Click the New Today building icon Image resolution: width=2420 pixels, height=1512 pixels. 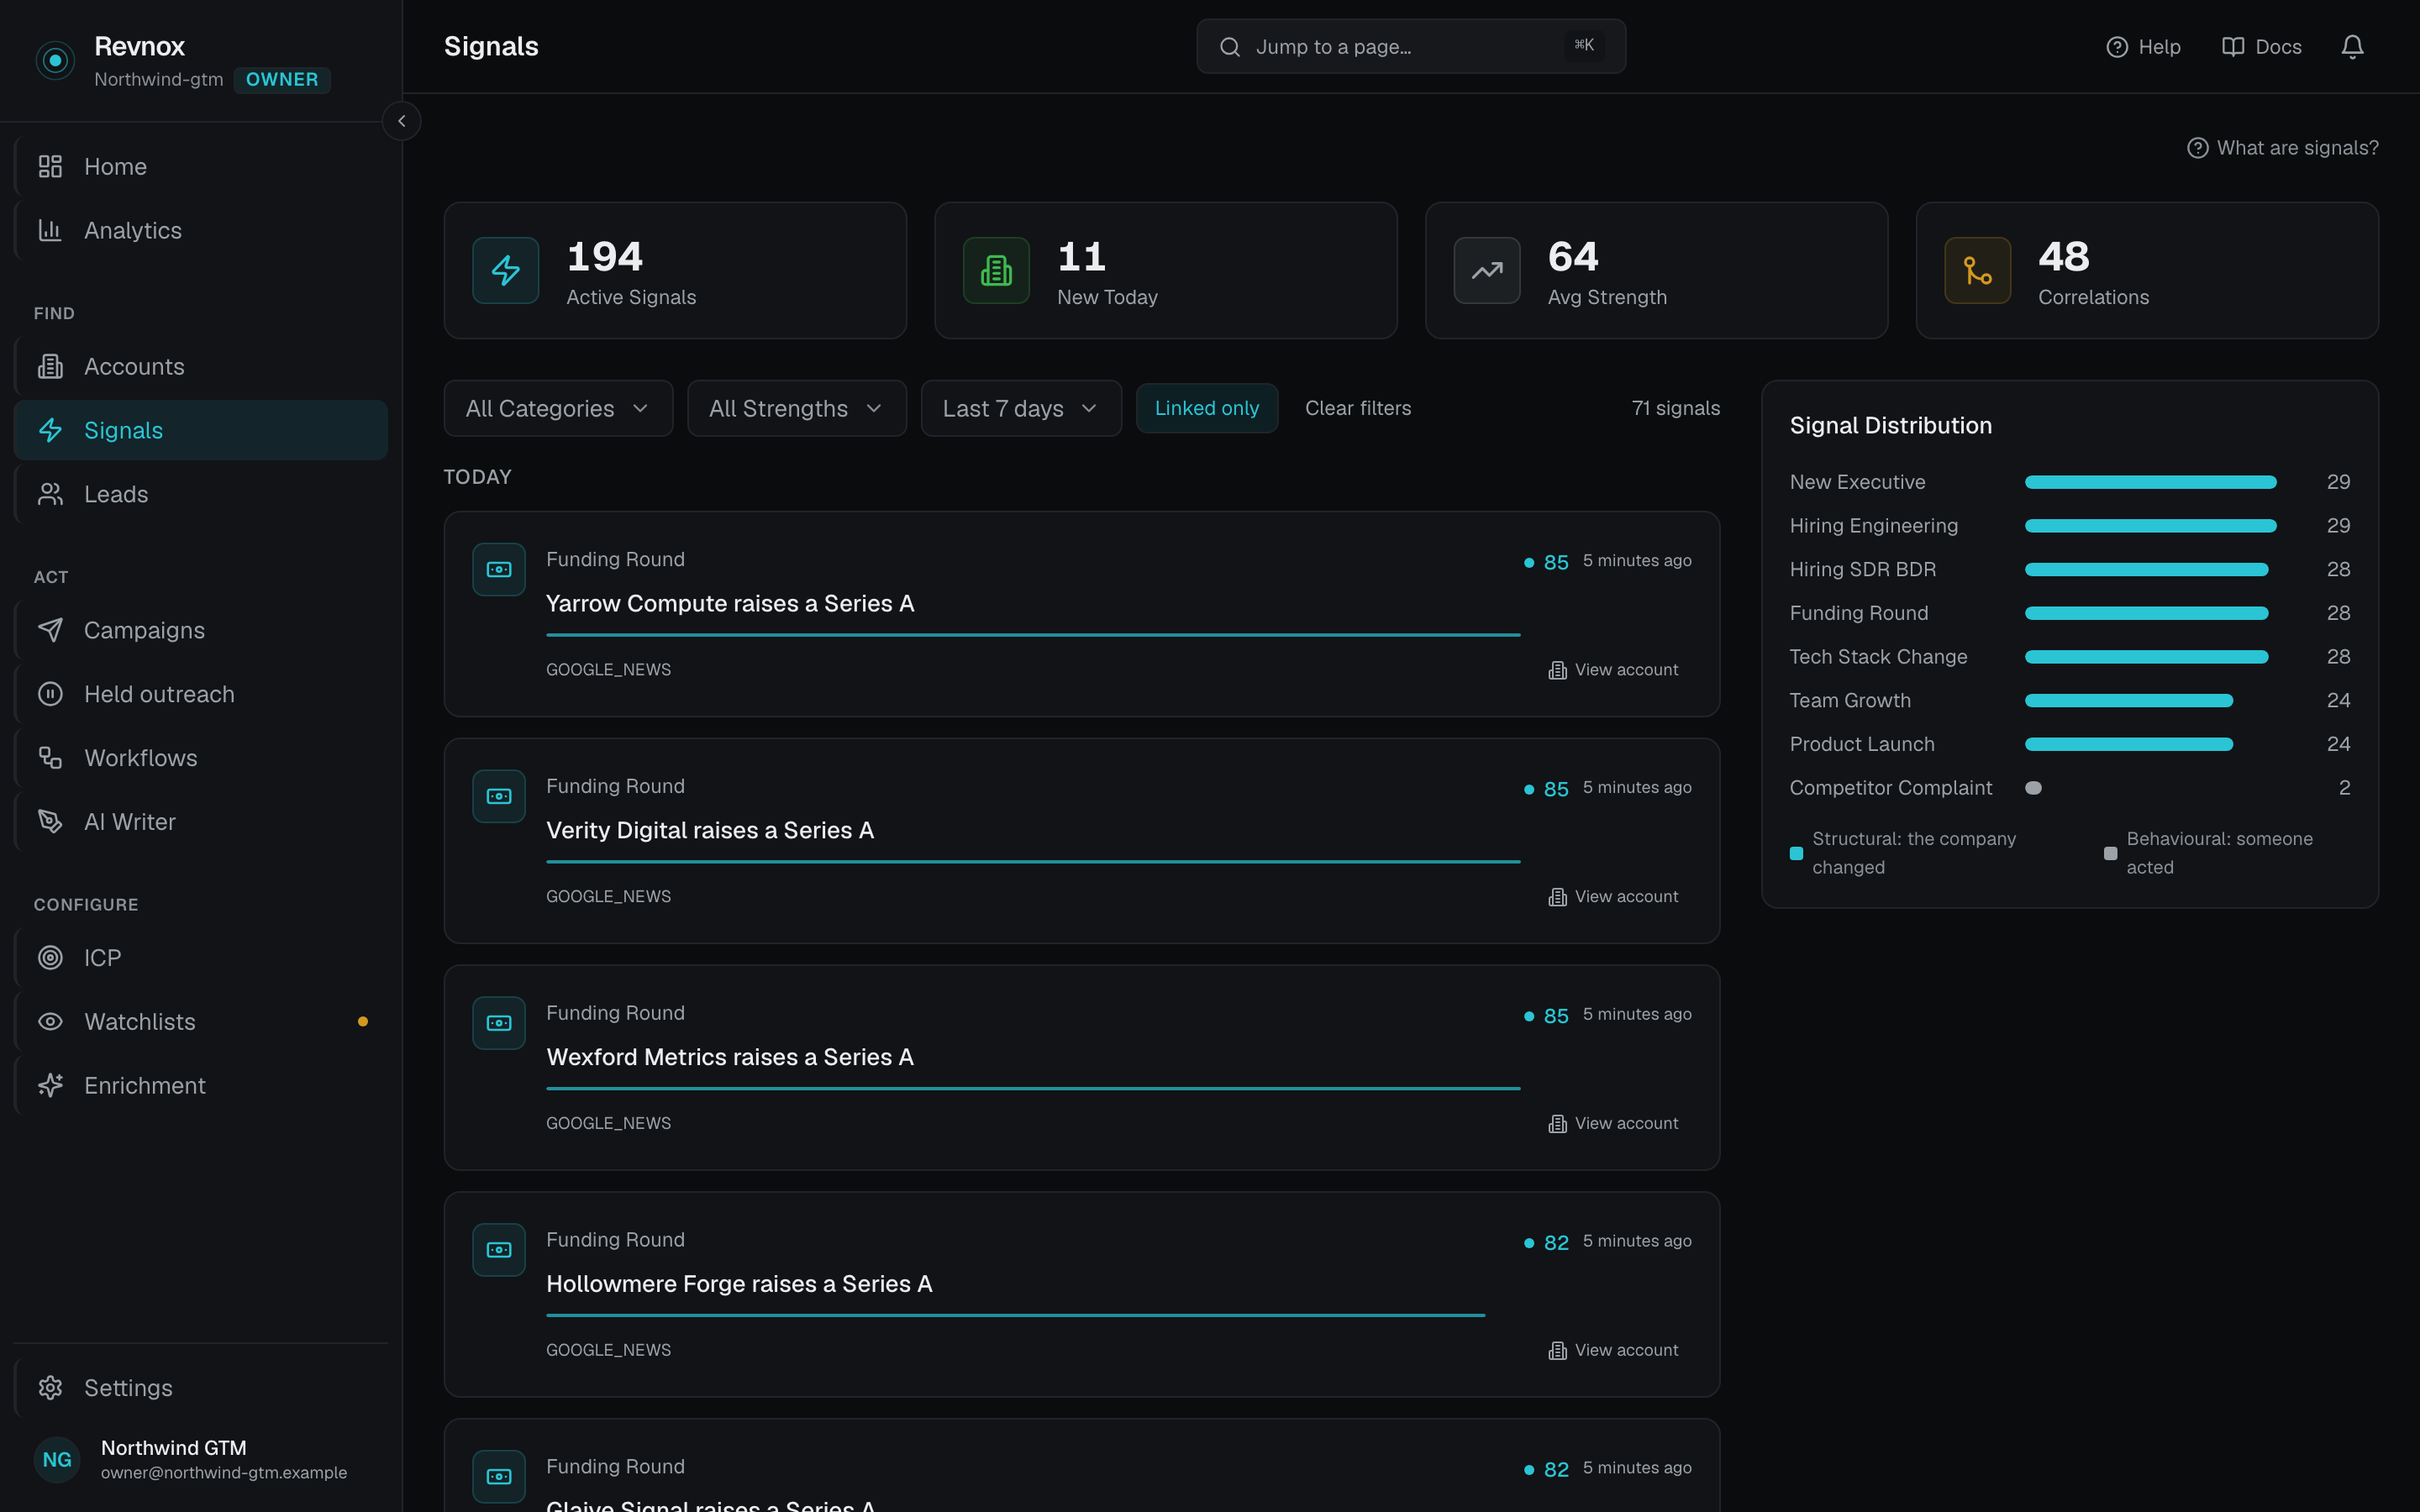click(x=996, y=270)
